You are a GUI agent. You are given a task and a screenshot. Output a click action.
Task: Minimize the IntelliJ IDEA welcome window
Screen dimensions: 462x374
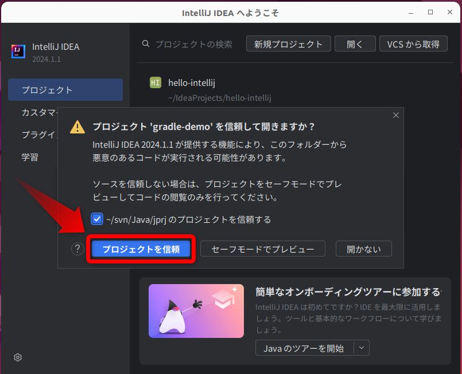411,13
